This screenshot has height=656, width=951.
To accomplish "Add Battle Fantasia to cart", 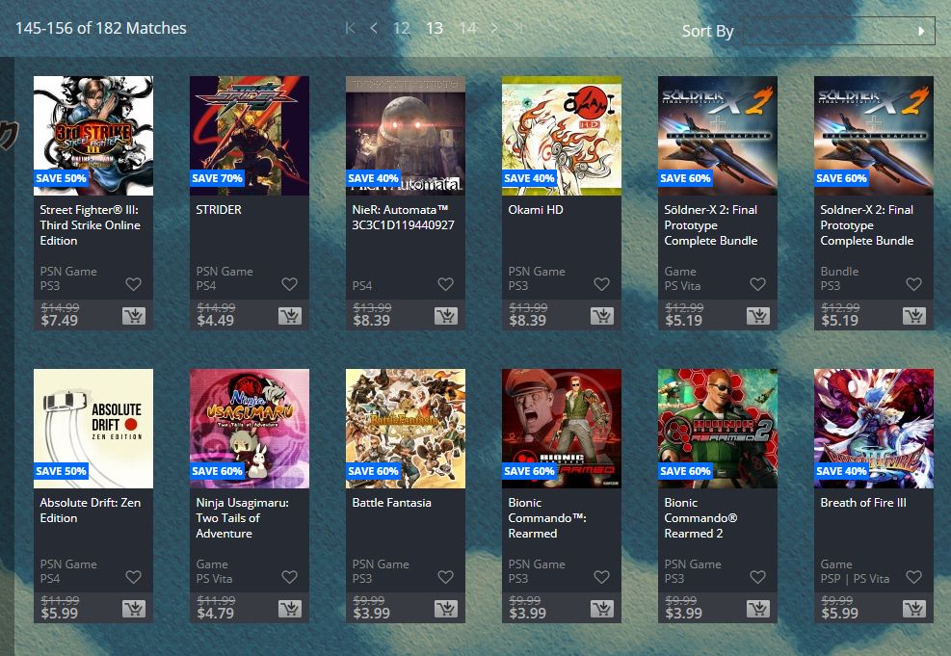I will tap(446, 608).
